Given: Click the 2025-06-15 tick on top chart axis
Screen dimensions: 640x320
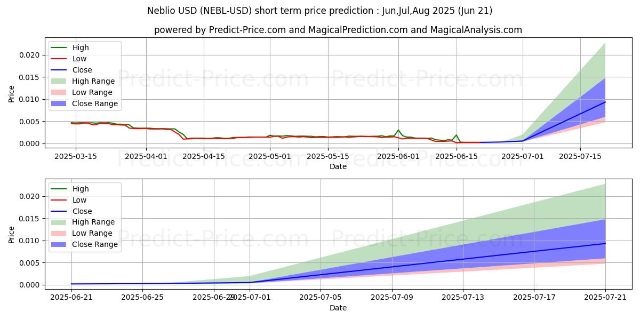Looking at the screenshot, I should [456, 157].
